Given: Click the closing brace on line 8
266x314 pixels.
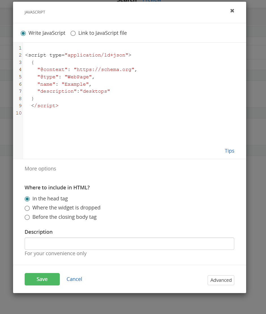Looking at the screenshot, I should [x=33, y=99].
